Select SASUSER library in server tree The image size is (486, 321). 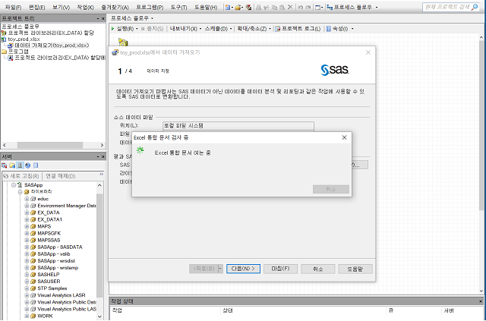(49, 282)
